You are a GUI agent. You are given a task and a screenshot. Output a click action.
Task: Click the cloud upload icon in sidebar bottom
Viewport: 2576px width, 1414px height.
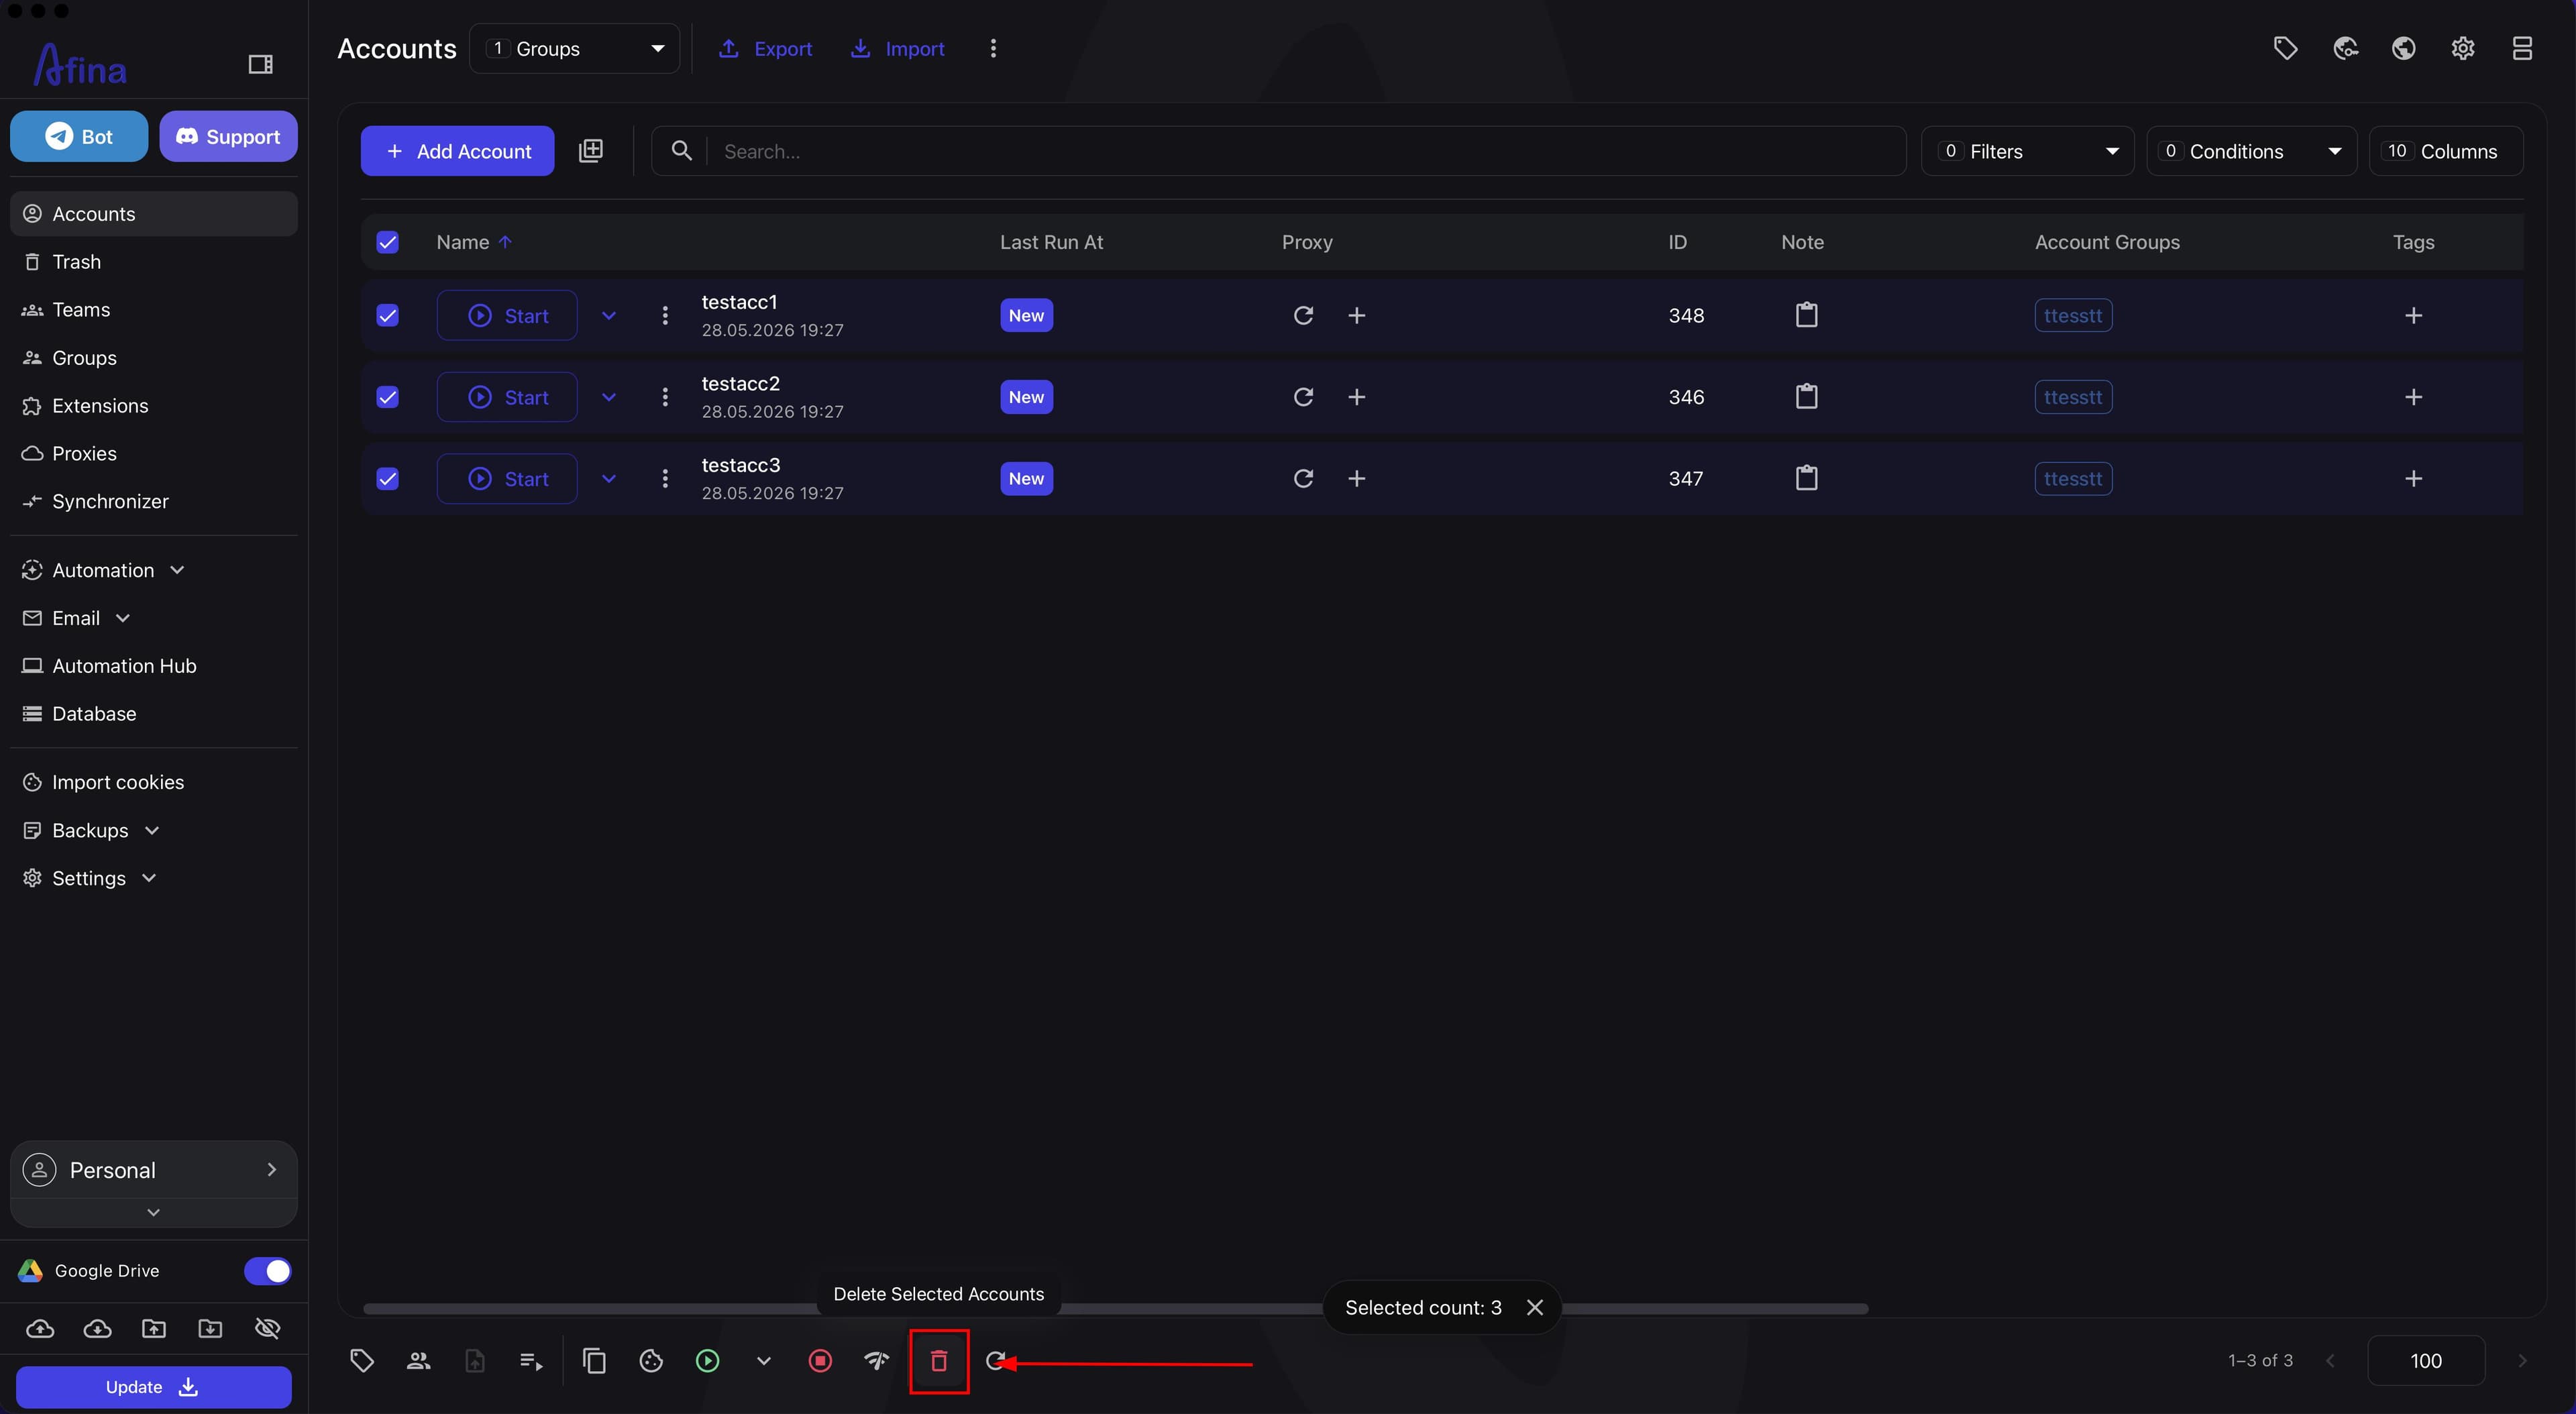(x=40, y=1328)
